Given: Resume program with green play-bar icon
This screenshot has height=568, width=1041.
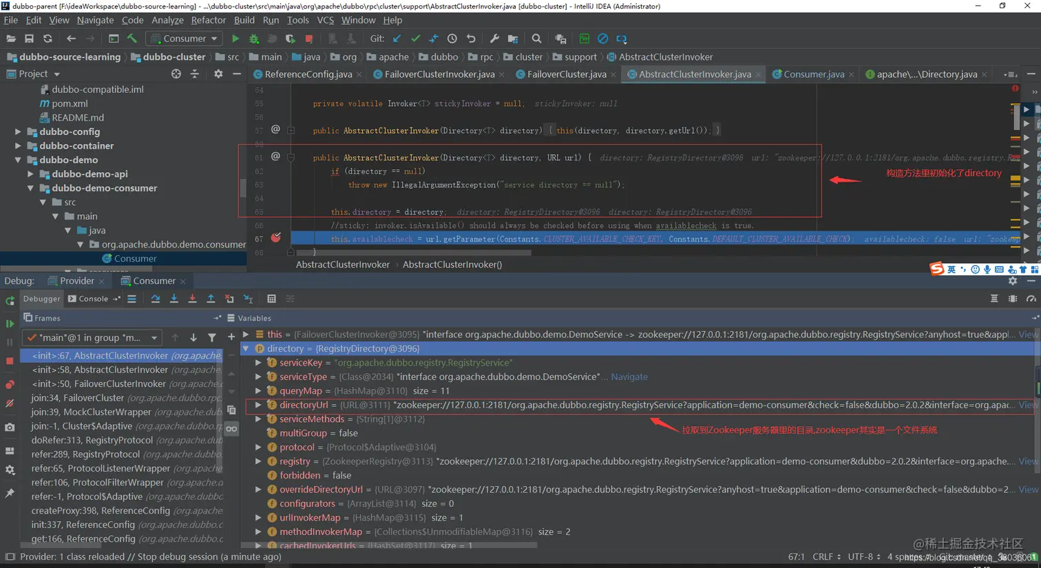Looking at the screenshot, I should 10,324.
